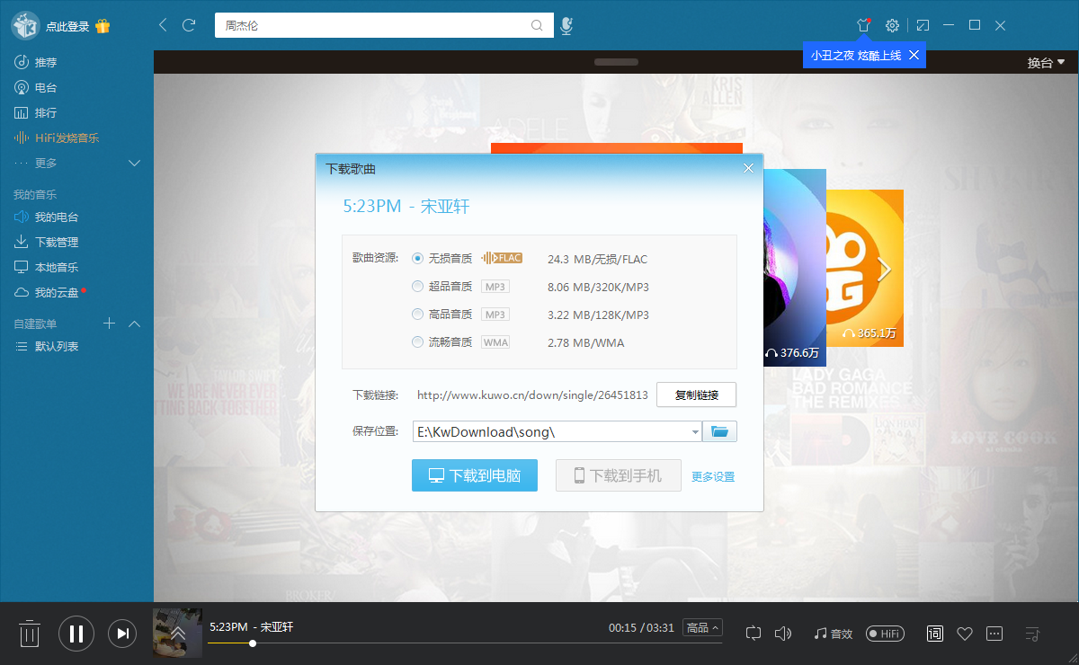
Task: Click the voice search microphone icon
Action: [566, 26]
